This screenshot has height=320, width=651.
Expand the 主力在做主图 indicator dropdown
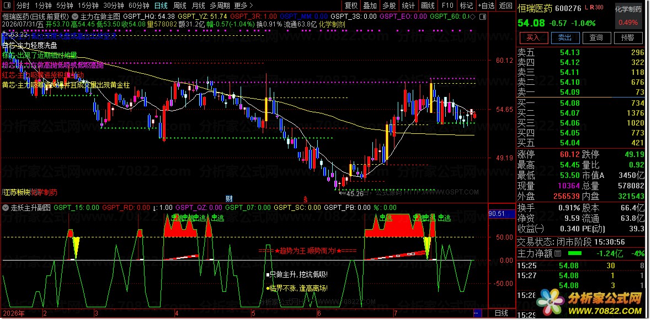[75, 17]
